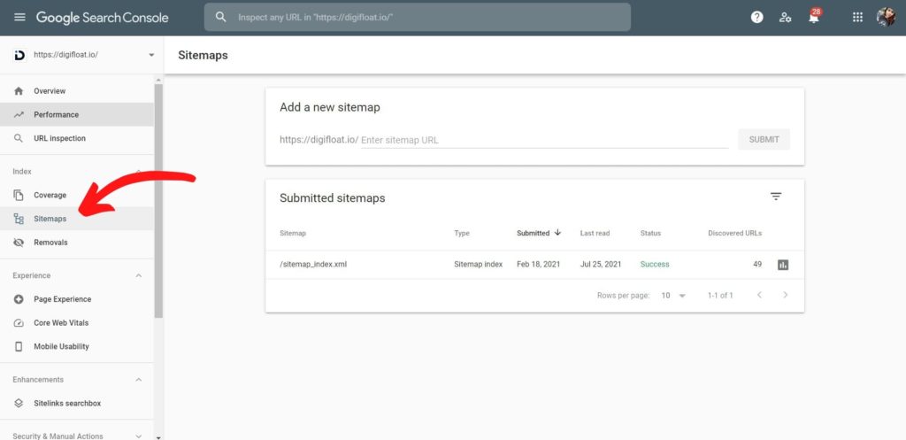Click the Performance trend icon
Viewport: 906px width, 440px height.
[19, 114]
